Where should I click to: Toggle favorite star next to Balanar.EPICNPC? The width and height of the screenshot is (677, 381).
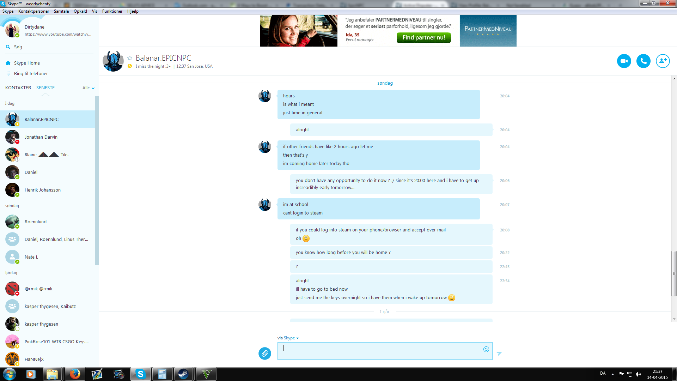pos(130,58)
